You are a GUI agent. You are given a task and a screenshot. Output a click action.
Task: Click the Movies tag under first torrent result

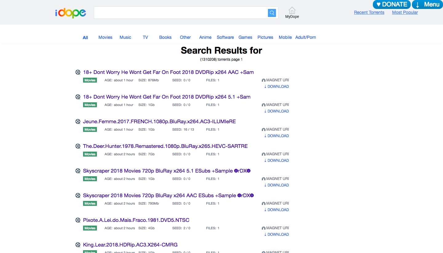pos(90,80)
